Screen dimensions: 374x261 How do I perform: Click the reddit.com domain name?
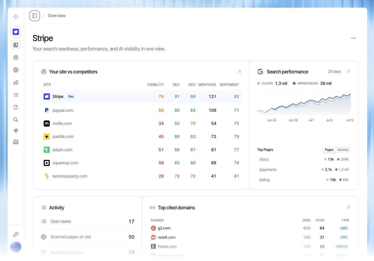pyautogui.click(x=167, y=237)
